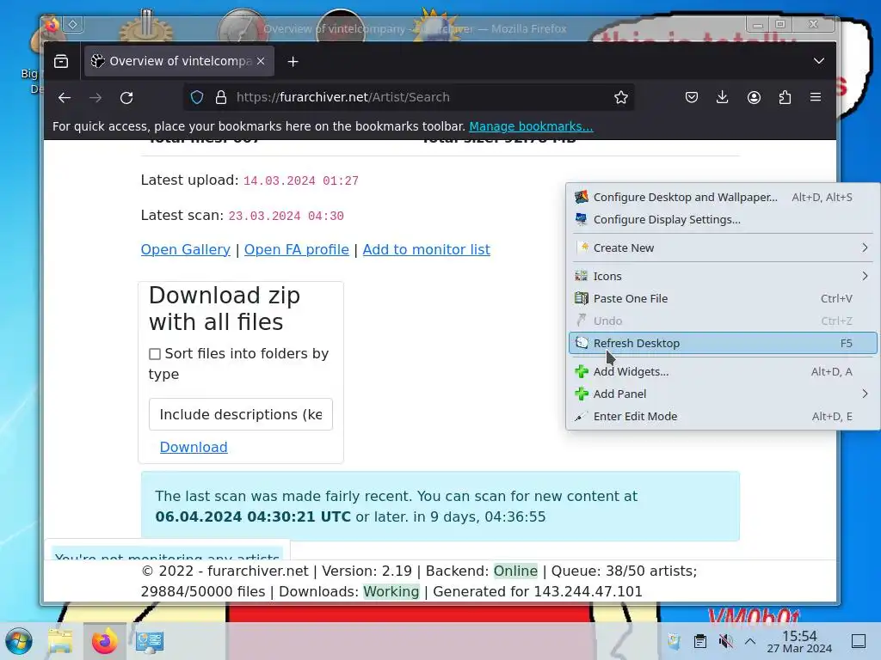This screenshot has height=660, width=881.
Task: Click the show desktop button
Action: pos(859,641)
